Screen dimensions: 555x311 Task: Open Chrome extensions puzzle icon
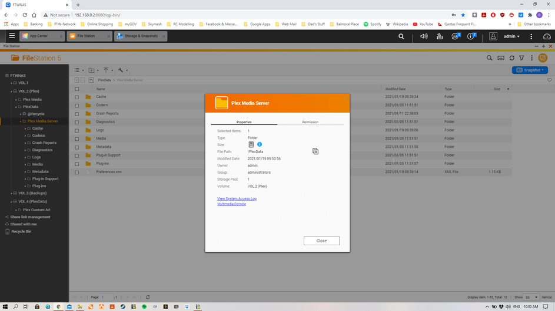[530, 15]
